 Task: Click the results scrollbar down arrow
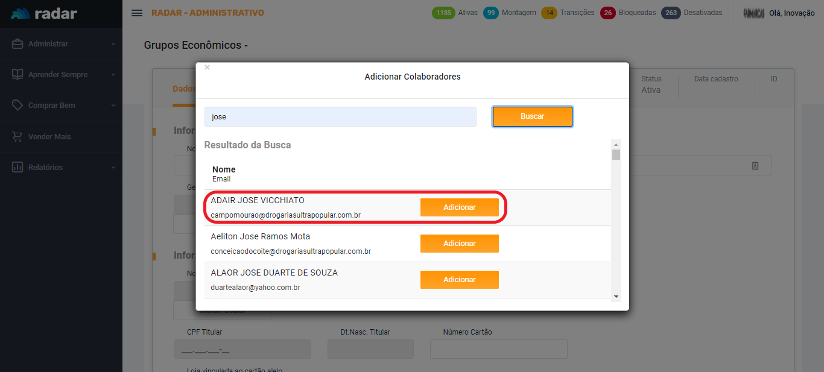[616, 296]
